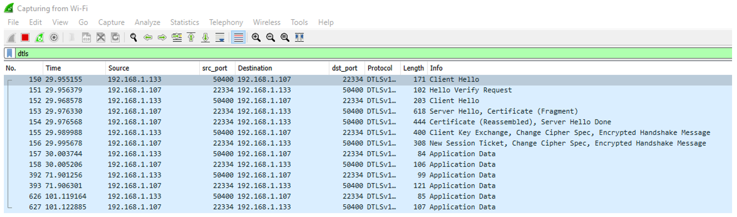Click the Wireshark title bar fin icon

click(9, 8)
